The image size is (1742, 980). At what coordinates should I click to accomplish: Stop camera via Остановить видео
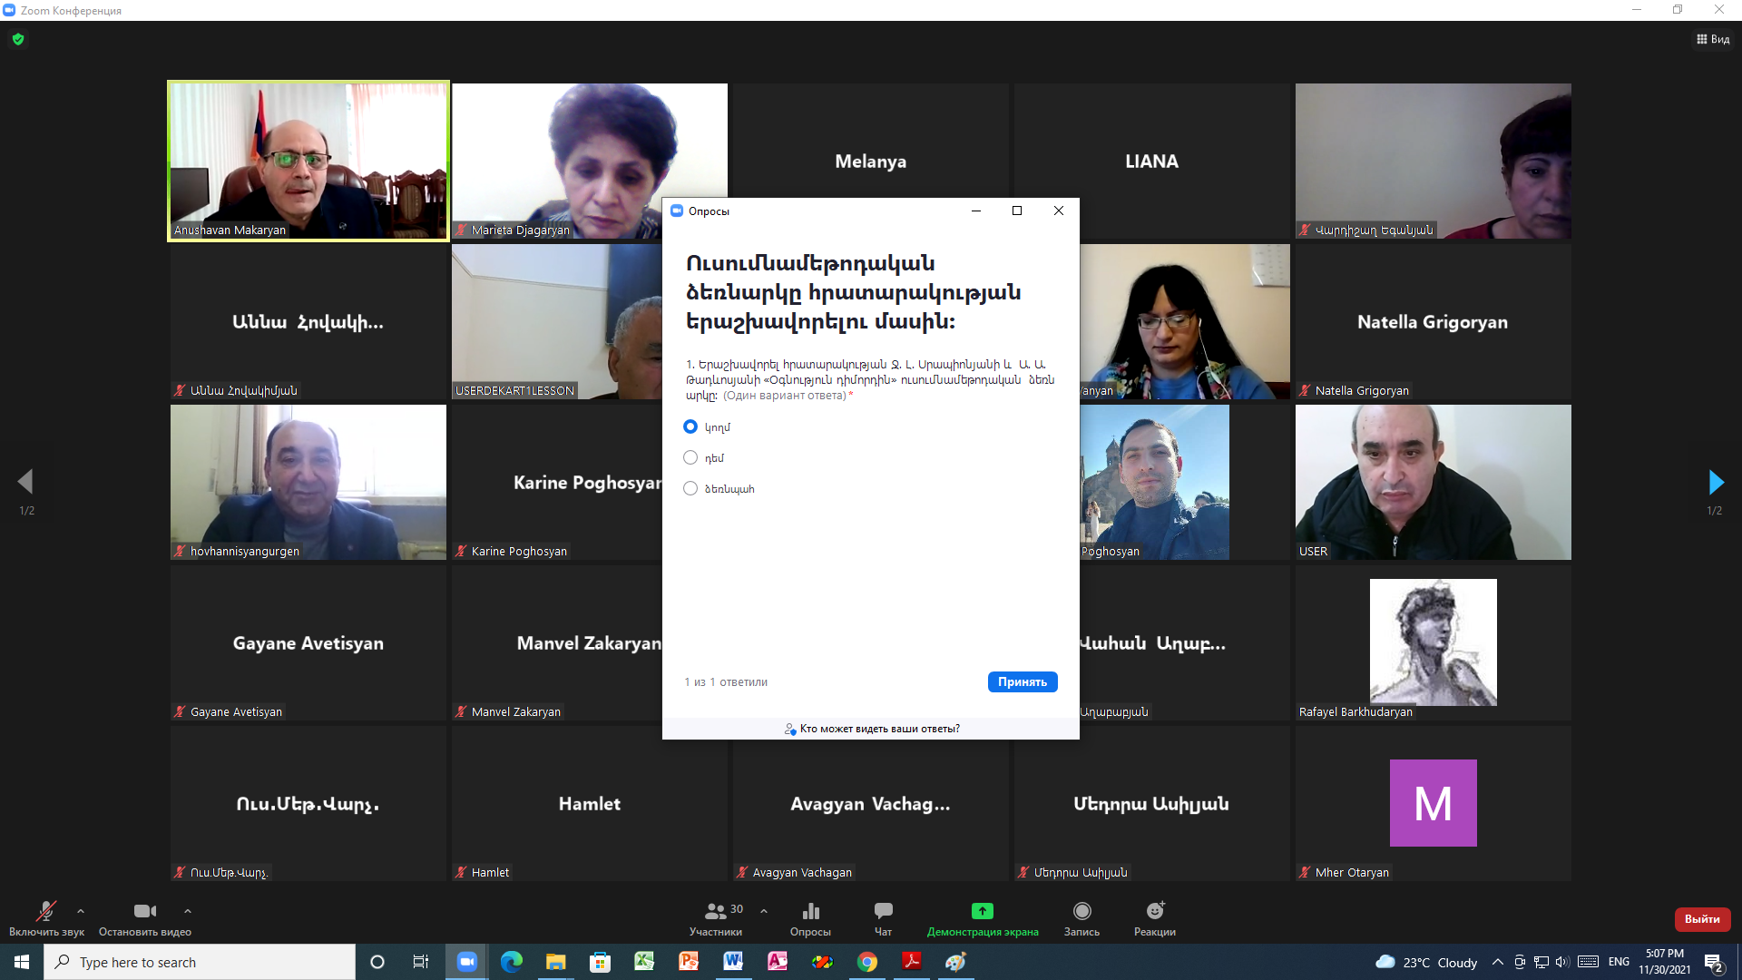tap(145, 918)
